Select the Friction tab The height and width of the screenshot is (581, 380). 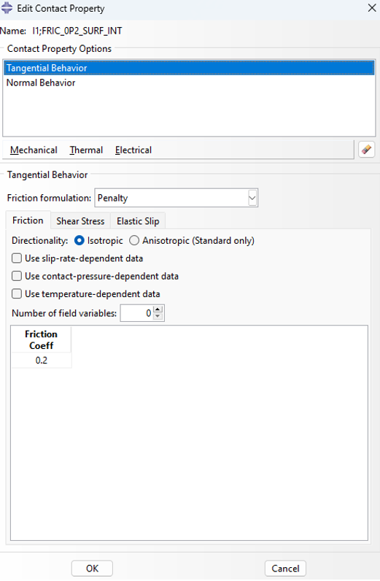[x=28, y=220]
